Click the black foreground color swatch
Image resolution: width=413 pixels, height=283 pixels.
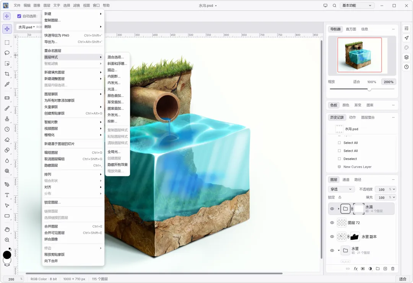coord(7,255)
